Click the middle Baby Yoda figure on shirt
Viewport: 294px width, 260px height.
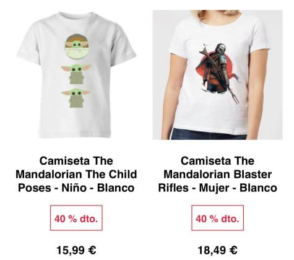[76, 74]
